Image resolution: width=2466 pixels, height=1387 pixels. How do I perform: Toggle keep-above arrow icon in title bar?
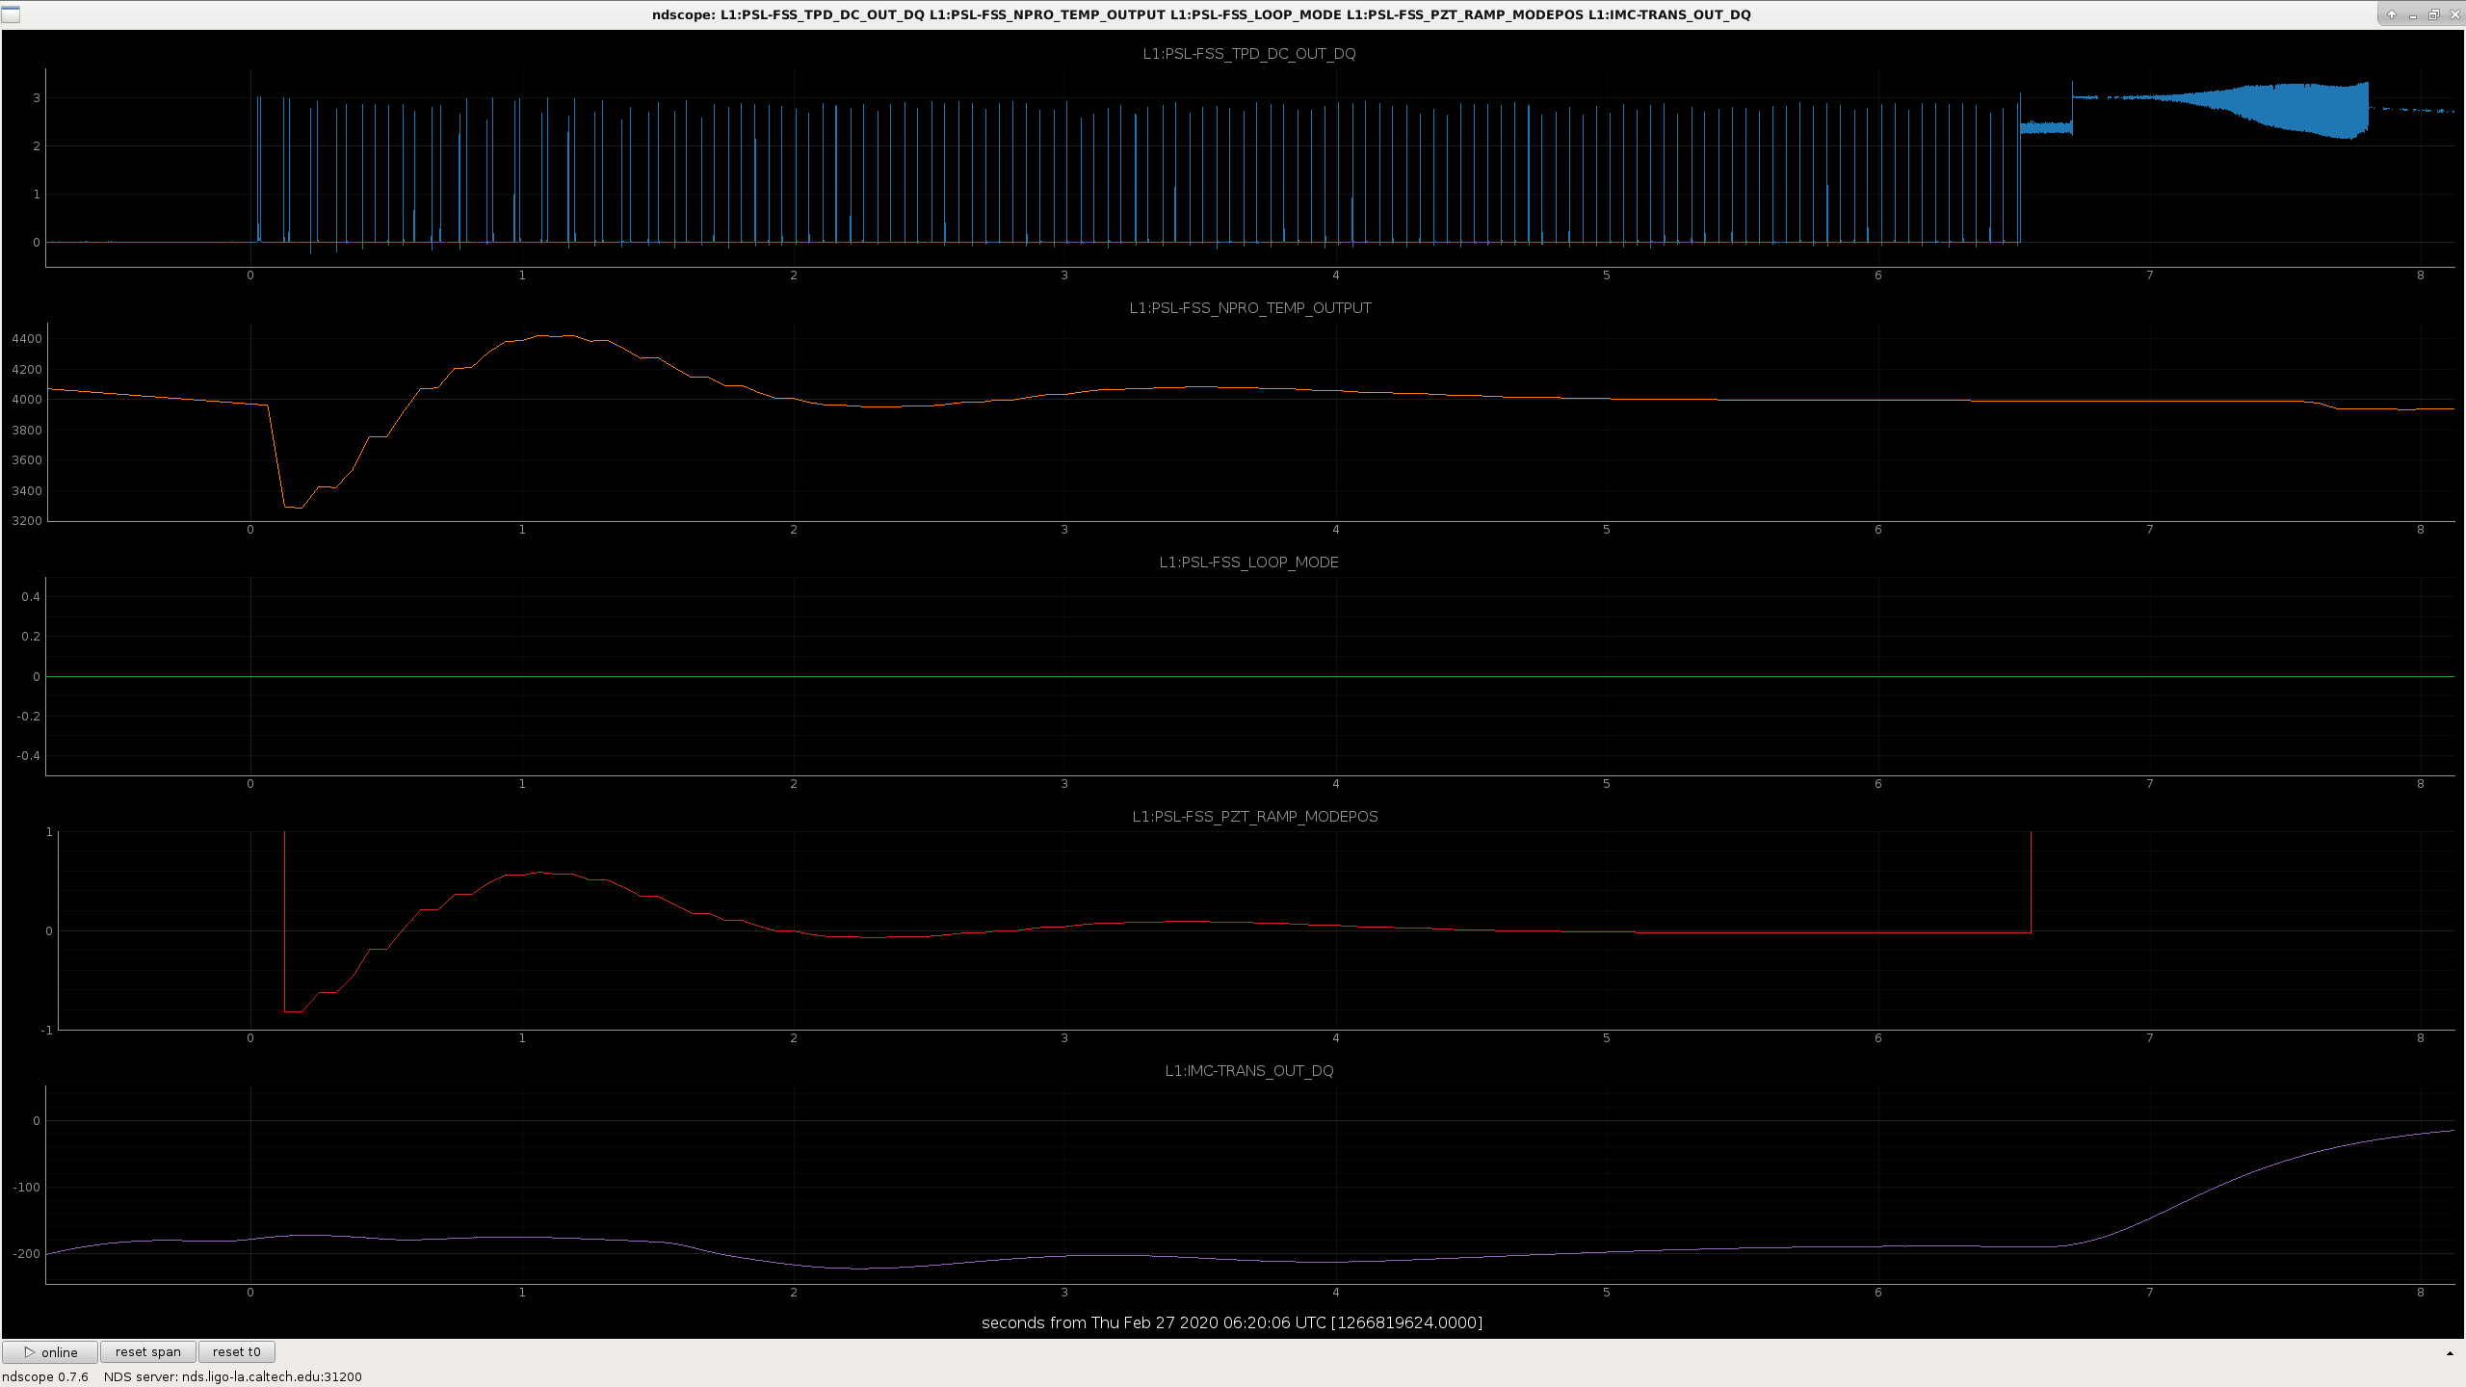[2392, 14]
